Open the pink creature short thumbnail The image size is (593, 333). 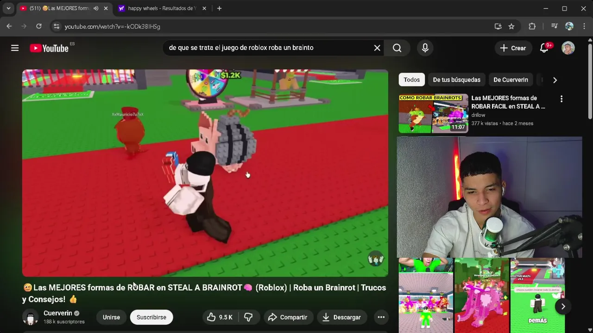(x=481, y=295)
